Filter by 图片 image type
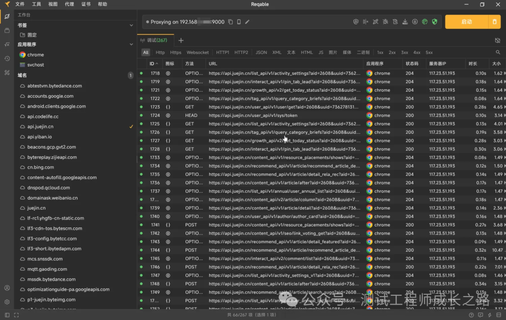Viewport: 506px width, 320px height. coord(333,52)
